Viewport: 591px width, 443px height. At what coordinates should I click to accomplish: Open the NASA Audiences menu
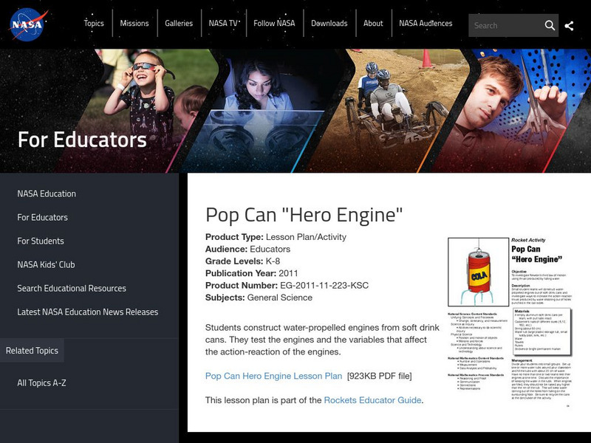click(x=426, y=24)
